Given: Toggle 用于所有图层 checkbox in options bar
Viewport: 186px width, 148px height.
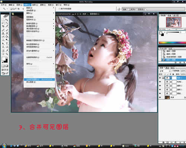Looking at the screenshot, I should click(60, 9).
